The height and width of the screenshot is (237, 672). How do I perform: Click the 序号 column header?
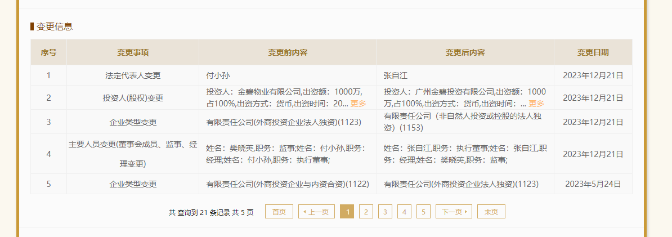pos(48,52)
